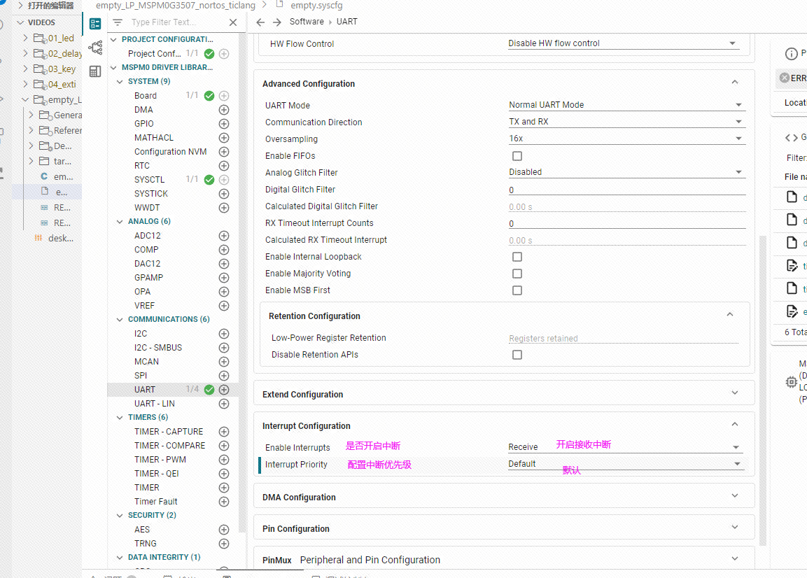Image resolution: width=807 pixels, height=578 pixels.
Task: Focus the Type Filter Text field
Action: pos(175,22)
